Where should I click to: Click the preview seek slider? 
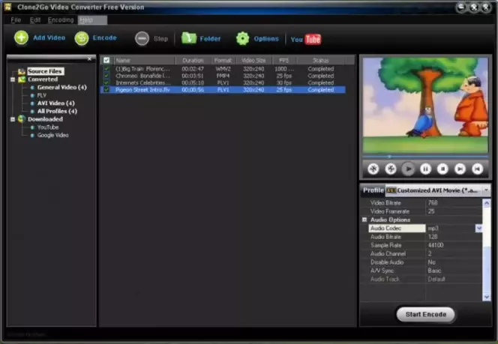coord(425,157)
